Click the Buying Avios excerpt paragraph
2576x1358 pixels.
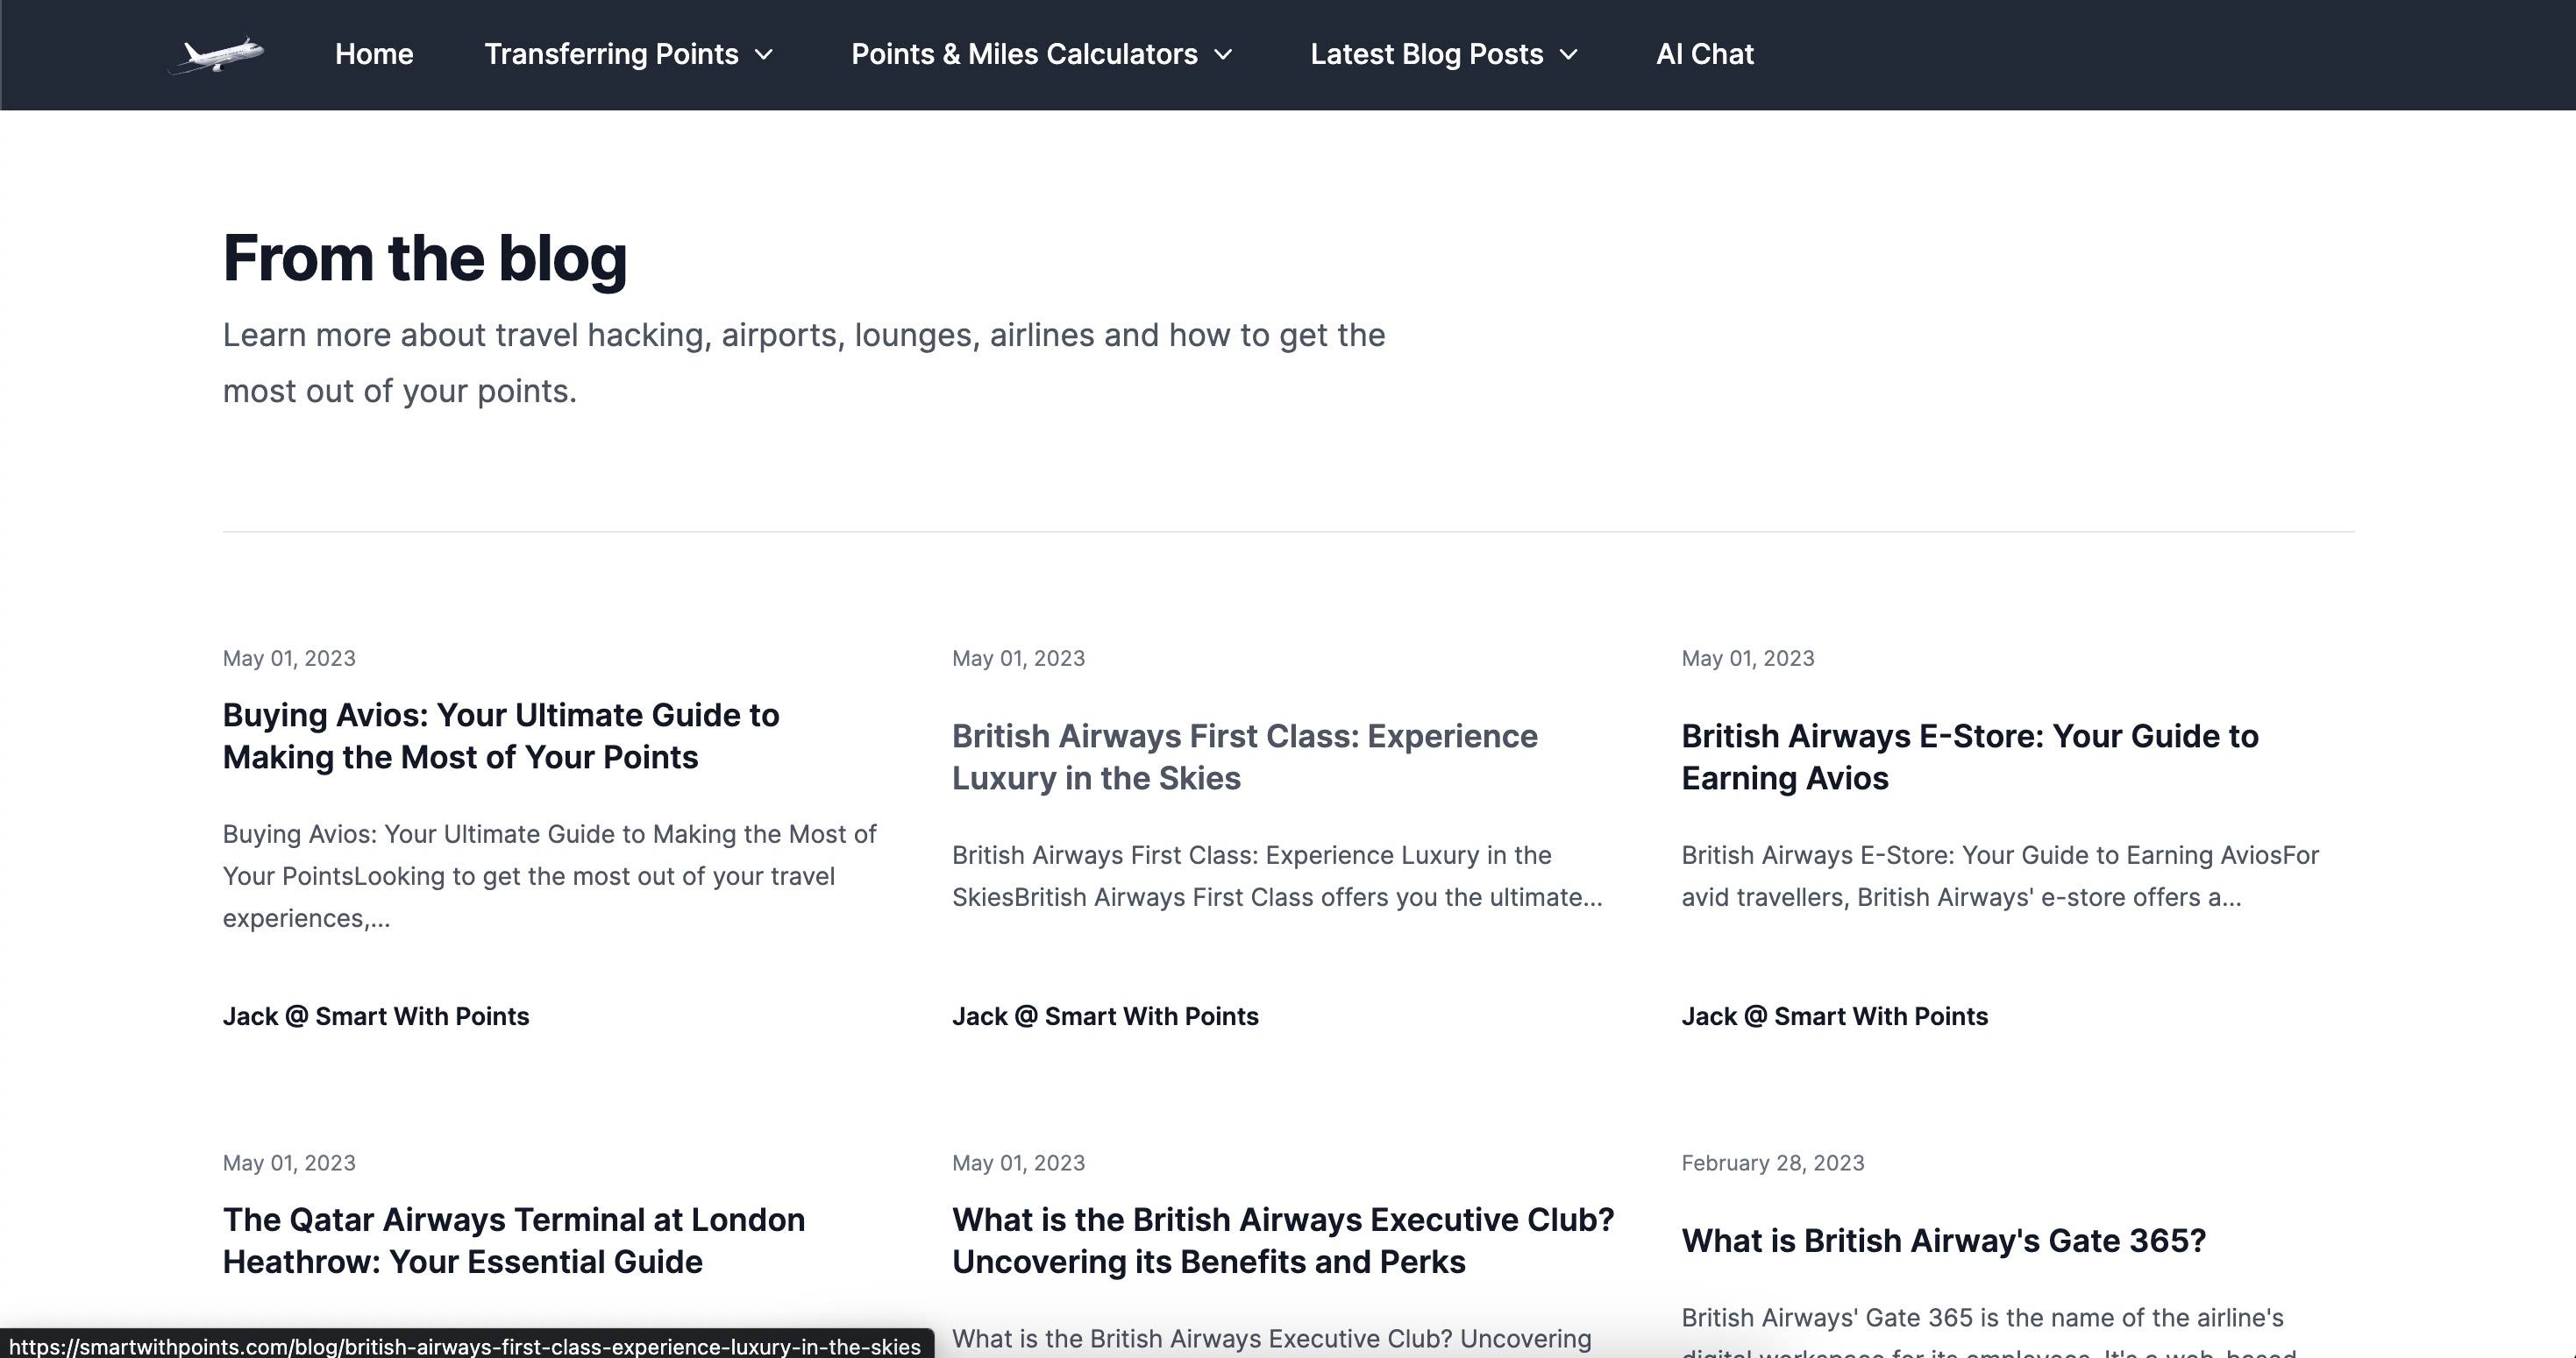550,876
